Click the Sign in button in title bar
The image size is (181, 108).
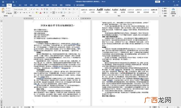coord(158,2)
